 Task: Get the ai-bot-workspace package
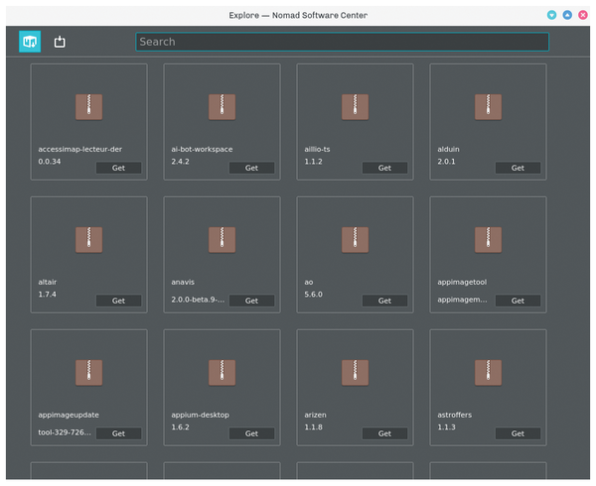click(x=251, y=168)
